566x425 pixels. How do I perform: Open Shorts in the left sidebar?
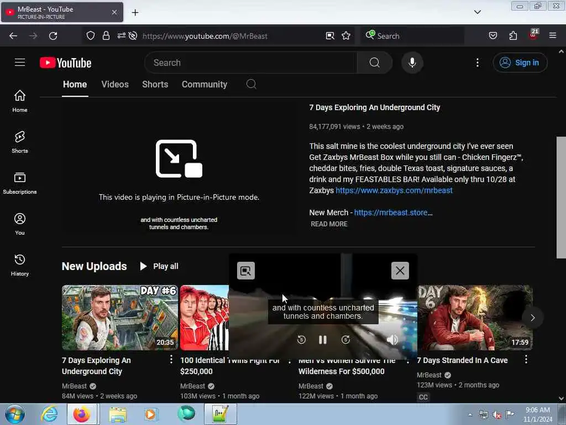click(20, 142)
